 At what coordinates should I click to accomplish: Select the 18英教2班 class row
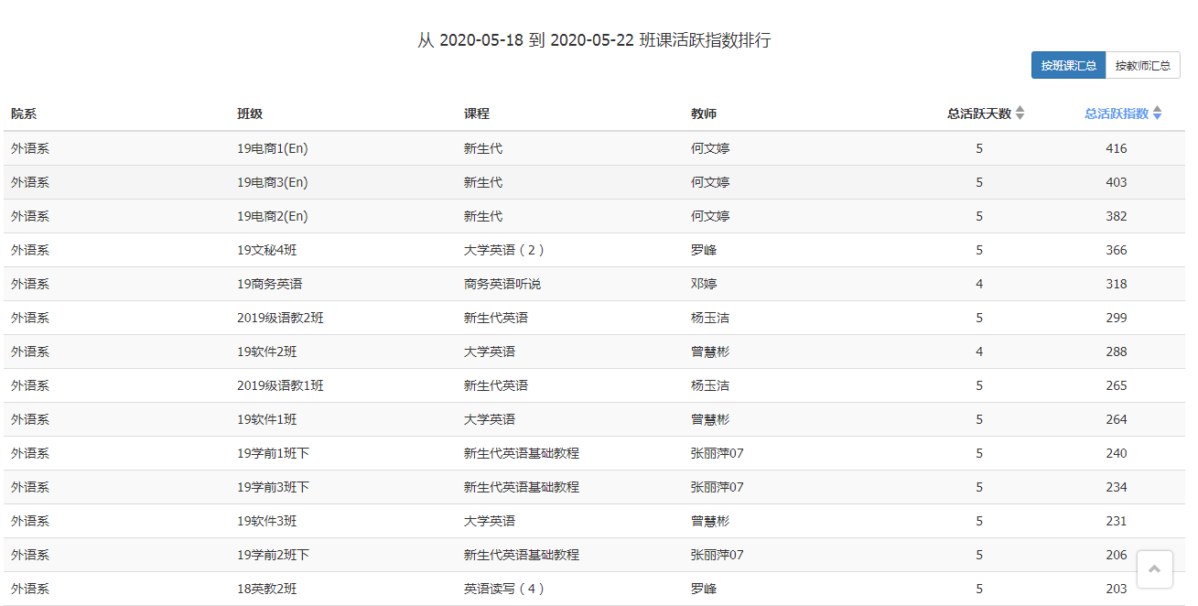(594, 589)
